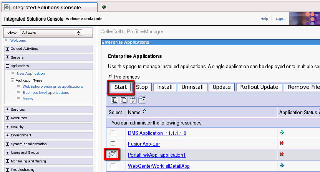The width and height of the screenshot is (320, 172).
Task: Click the WebCenterWorklistDetailApp started status icon
Action: pos(282,165)
